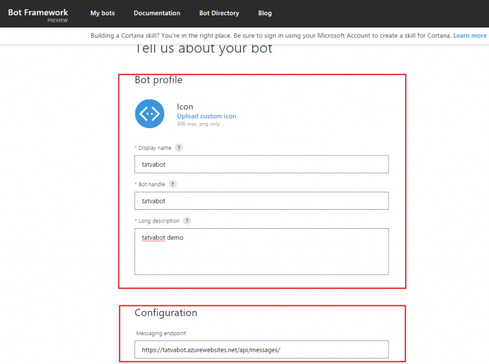Click the Messaging endpoint label

tap(162, 333)
